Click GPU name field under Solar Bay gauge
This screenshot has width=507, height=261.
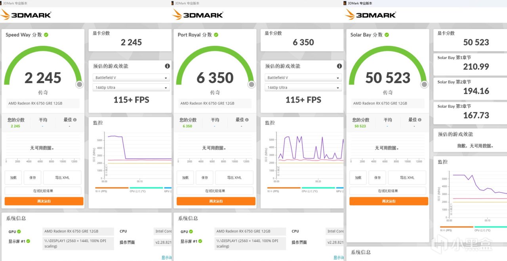388,103
